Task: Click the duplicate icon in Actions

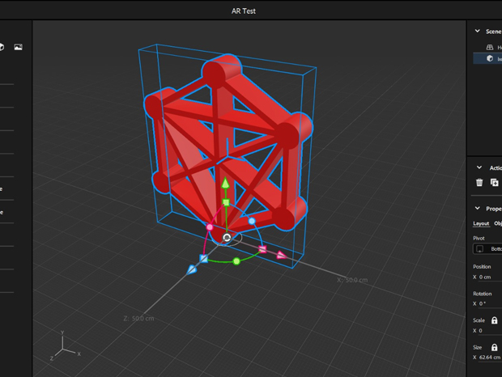Action: [x=494, y=183]
